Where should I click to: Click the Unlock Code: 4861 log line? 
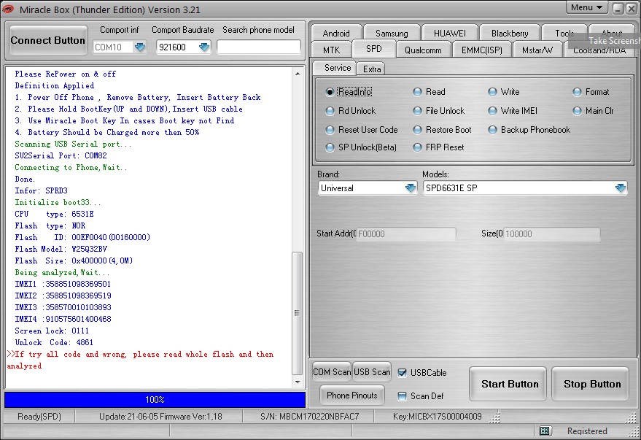(54, 342)
